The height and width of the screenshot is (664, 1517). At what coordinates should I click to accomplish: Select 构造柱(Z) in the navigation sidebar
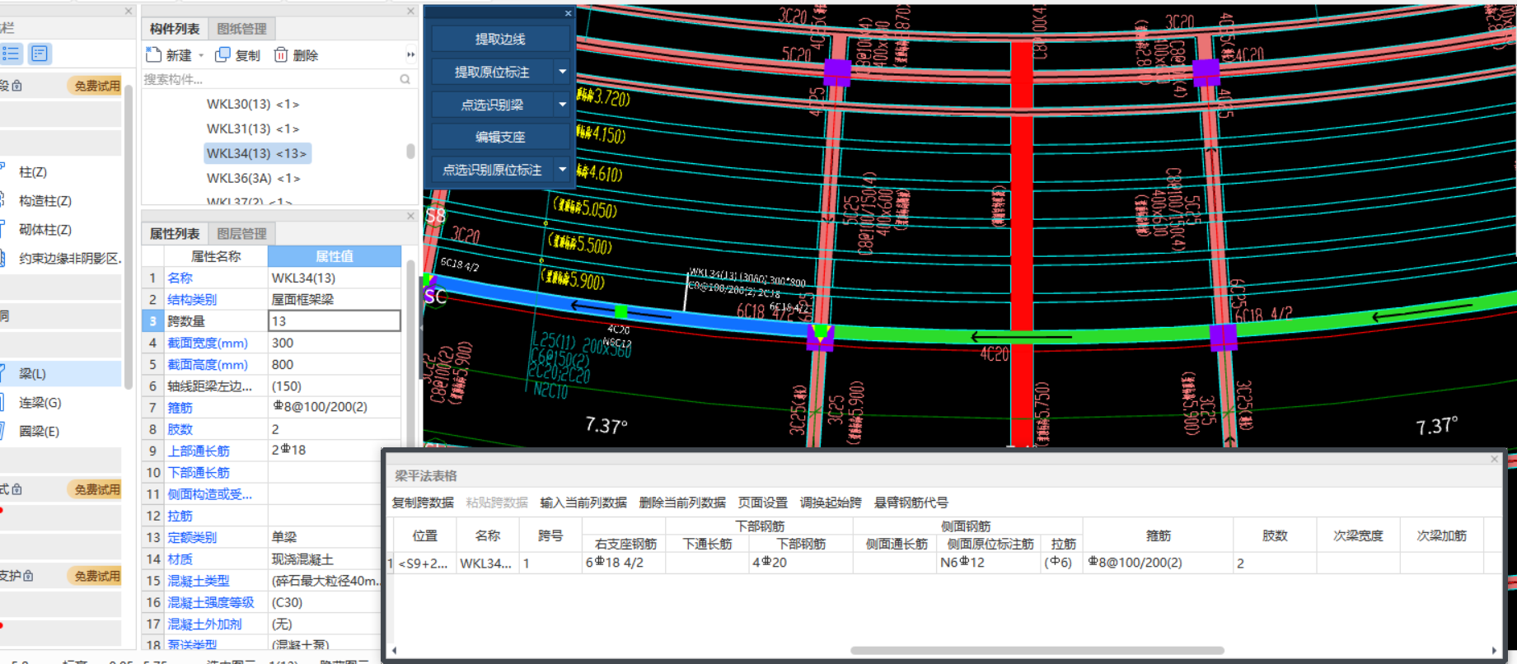tap(45, 201)
